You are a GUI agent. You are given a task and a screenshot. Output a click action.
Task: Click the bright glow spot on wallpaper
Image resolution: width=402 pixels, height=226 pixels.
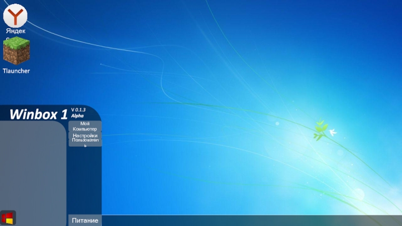358,192
